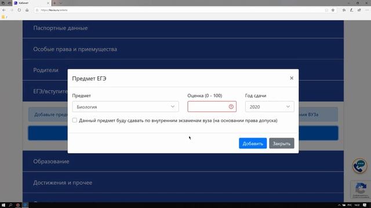Screen dimensions: 371x208
Task: Click the taskbar clock
Action: coord(357,205)
